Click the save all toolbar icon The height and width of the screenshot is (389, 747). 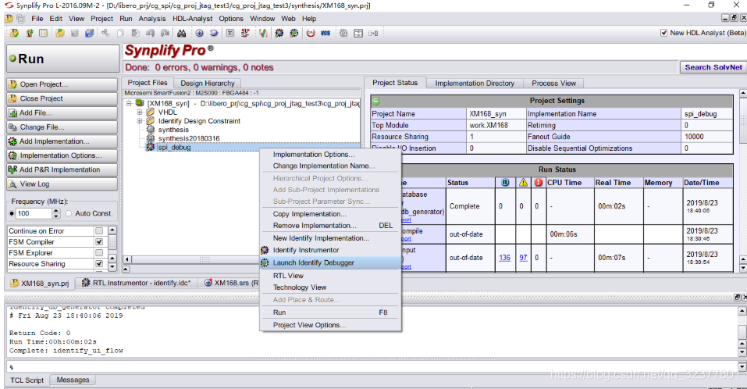pos(89,33)
